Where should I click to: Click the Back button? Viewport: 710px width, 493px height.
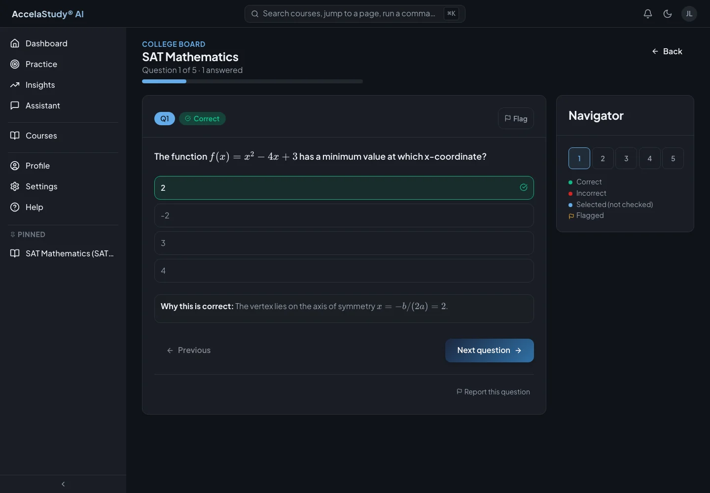667,51
